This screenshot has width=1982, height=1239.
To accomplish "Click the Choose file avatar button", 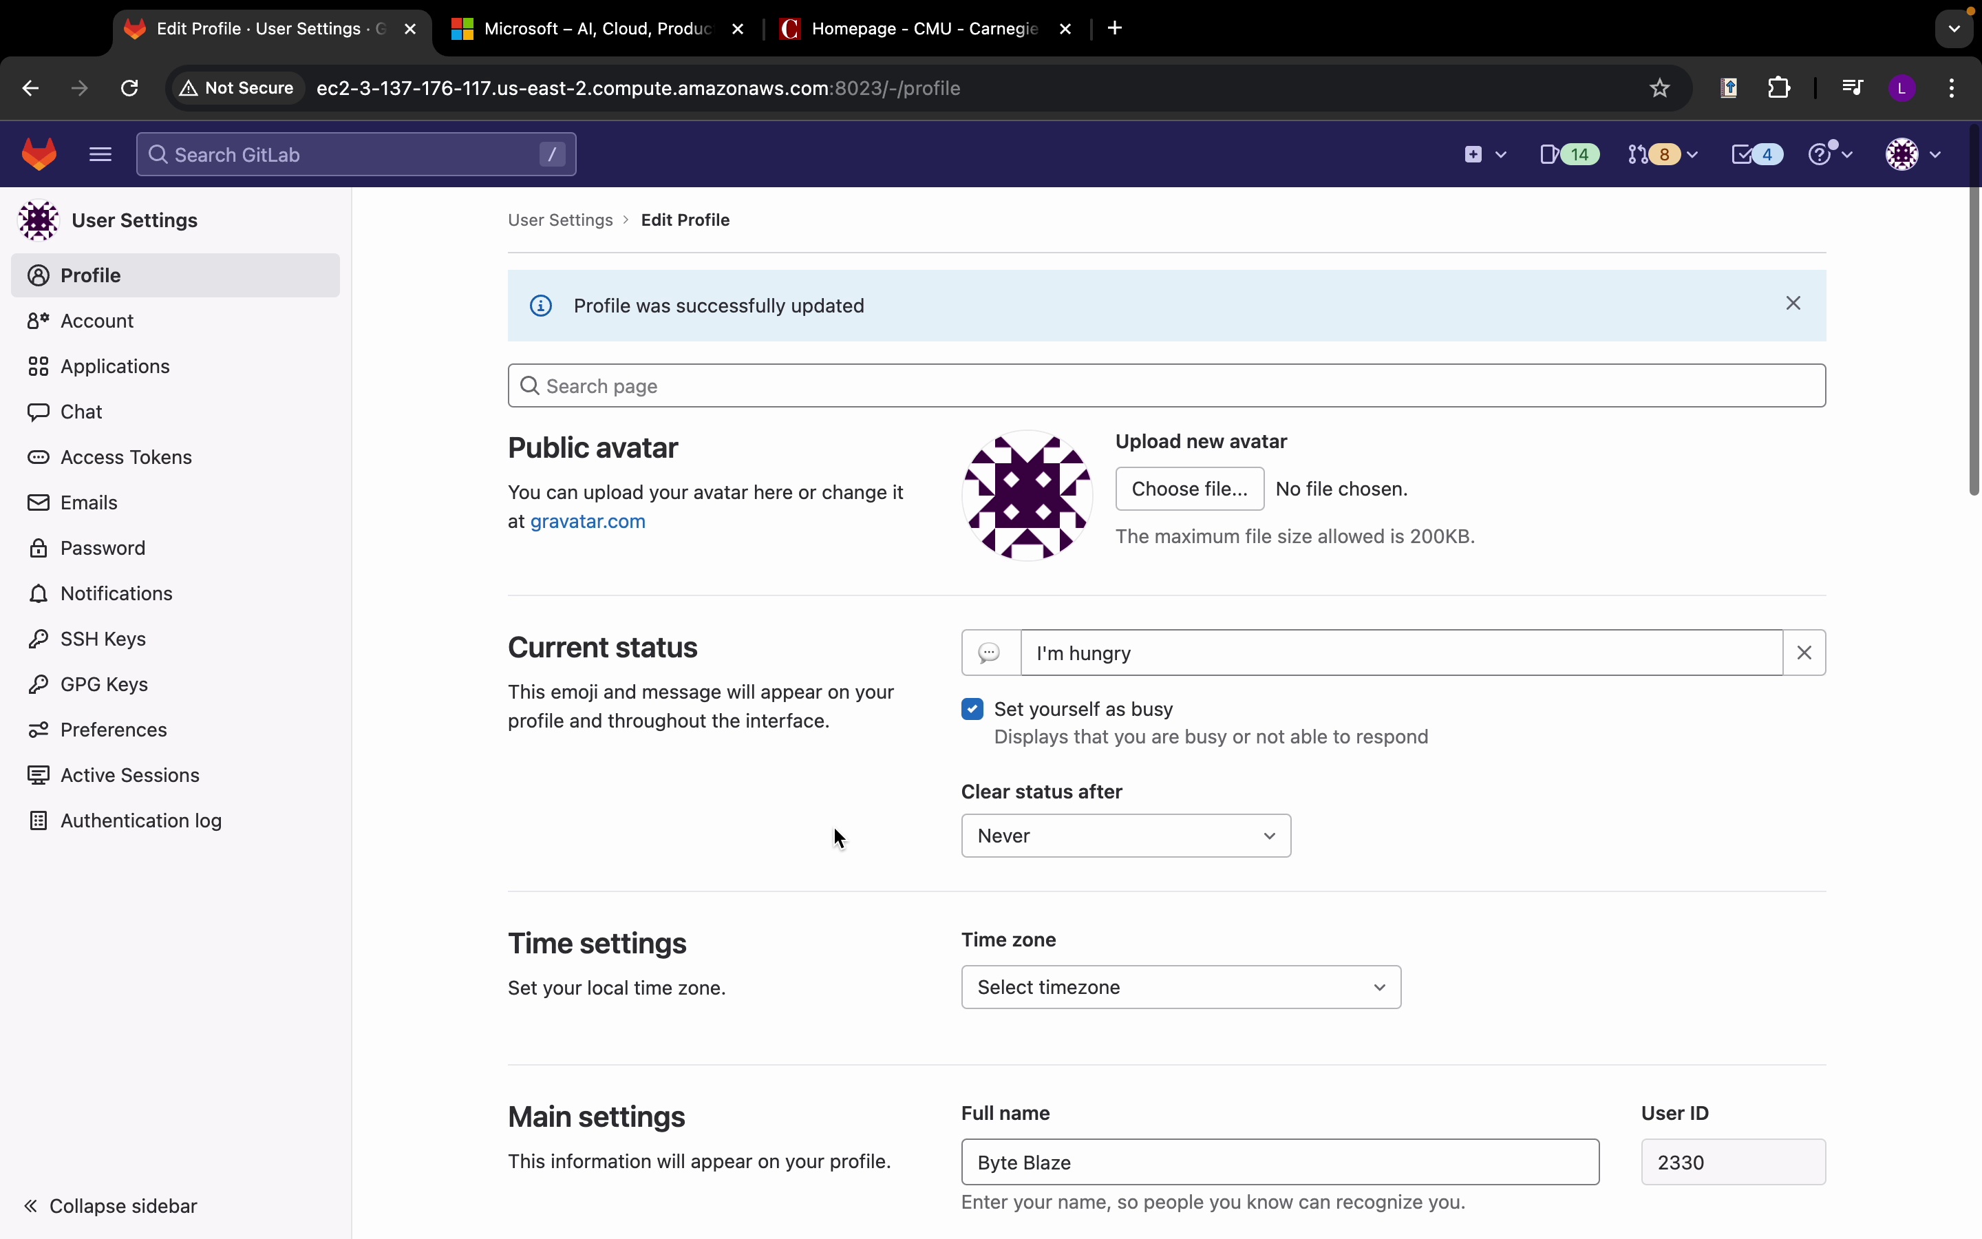I will [x=1189, y=489].
